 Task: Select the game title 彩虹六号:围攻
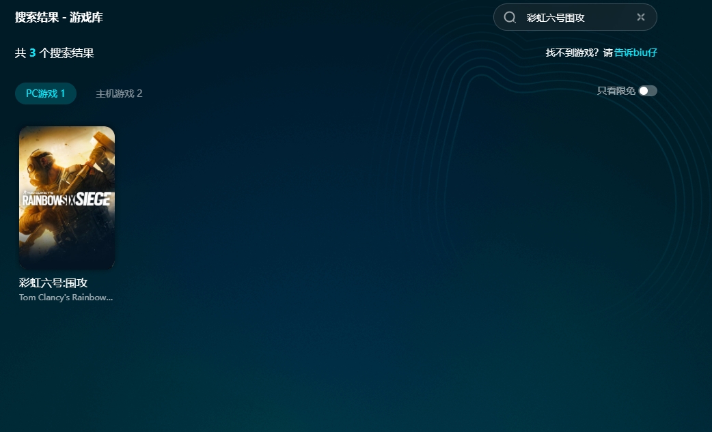point(53,283)
